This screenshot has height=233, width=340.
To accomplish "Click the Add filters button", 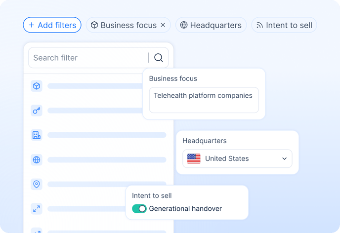I will coord(52,25).
